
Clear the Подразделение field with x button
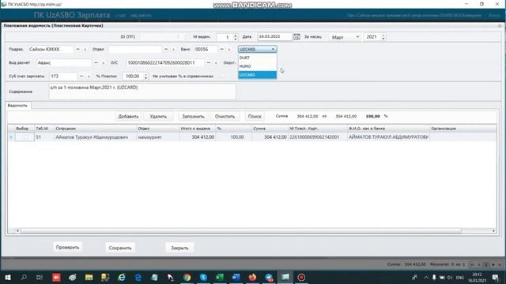point(85,50)
